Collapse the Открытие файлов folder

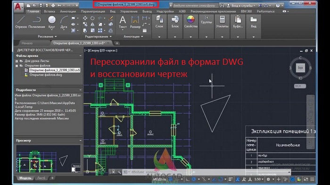(16, 66)
